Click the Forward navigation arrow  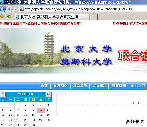[10, 9]
